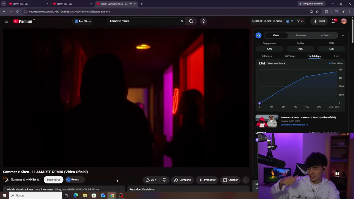This screenshot has width=354, height=199.
Task: Open the Windows Start menu
Action: (x=4, y=195)
